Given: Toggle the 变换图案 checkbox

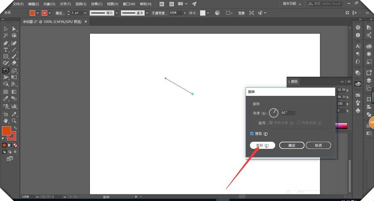Looking at the screenshot, I should tap(299, 123).
